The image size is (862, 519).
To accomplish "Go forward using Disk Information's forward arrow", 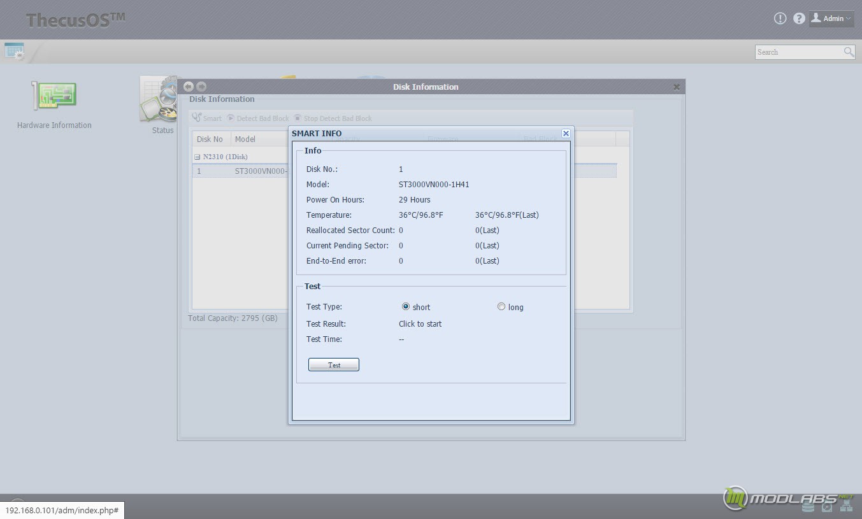I will point(201,87).
